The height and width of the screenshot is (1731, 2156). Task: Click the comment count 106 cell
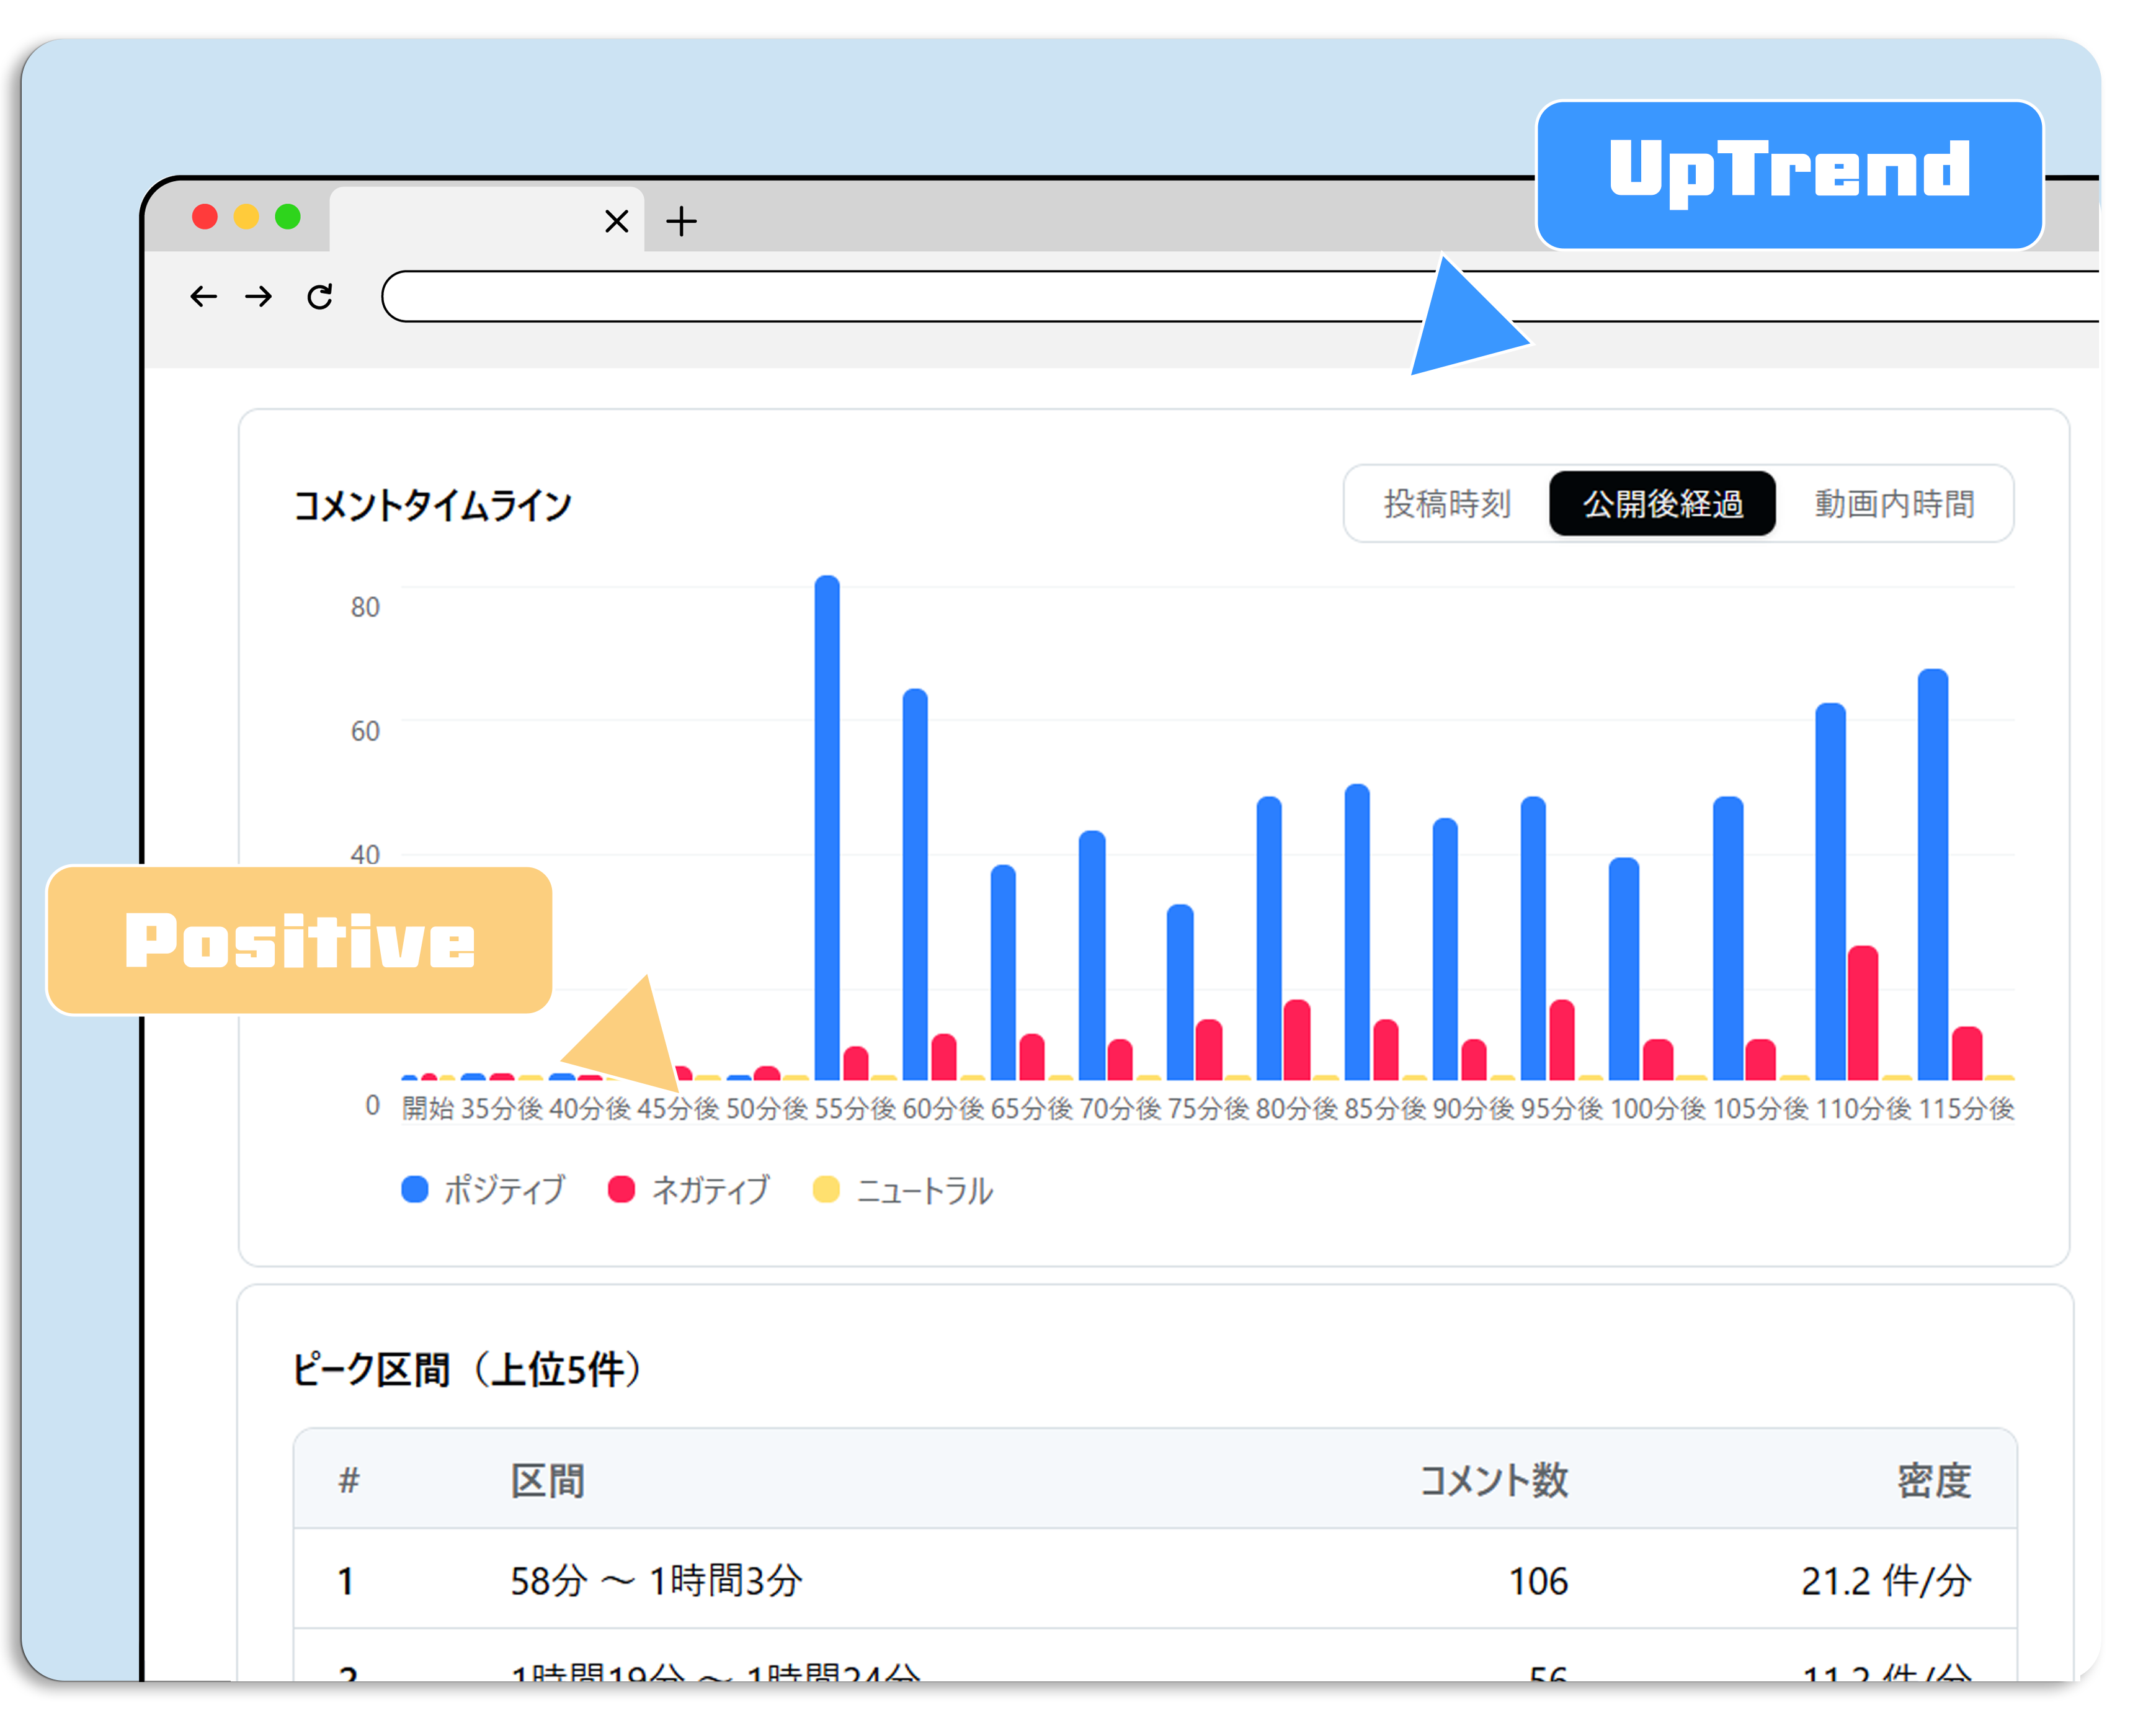click(x=1538, y=1581)
